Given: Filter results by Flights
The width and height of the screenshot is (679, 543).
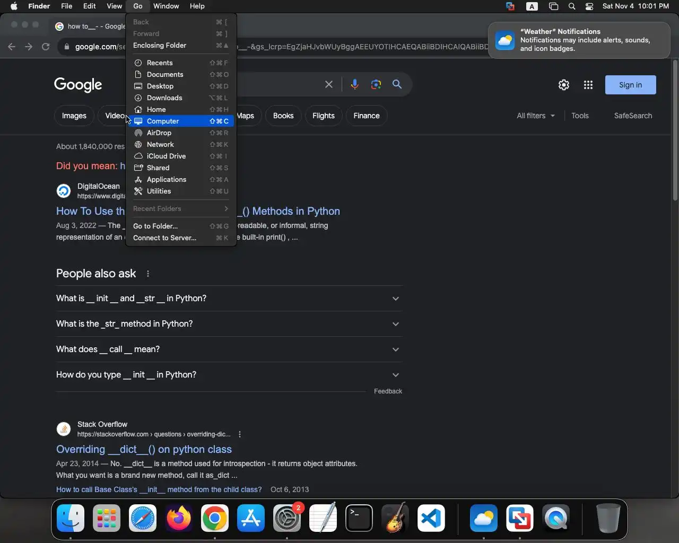Looking at the screenshot, I should pos(324,116).
